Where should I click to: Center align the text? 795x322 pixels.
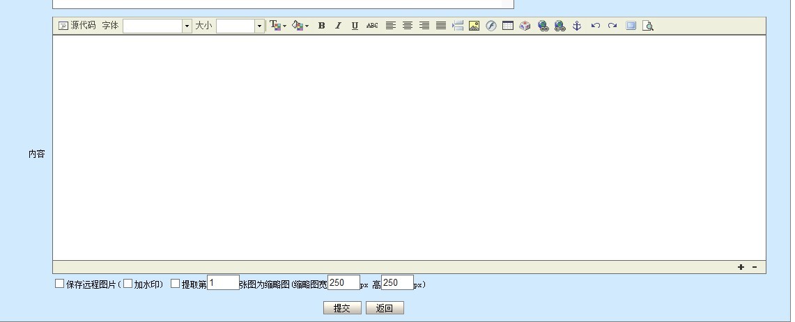point(408,26)
